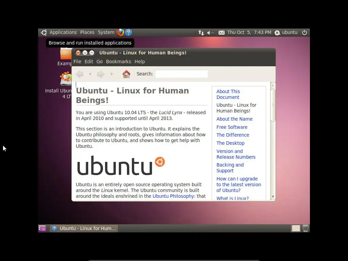Image resolution: width=348 pixels, height=261 pixels.
Task: Click the Firefox launcher in top panel
Action: pos(120,32)
